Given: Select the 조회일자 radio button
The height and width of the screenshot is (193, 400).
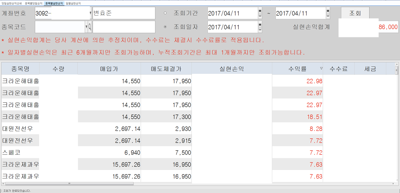Looking at the screenshot, I should 165,27.
